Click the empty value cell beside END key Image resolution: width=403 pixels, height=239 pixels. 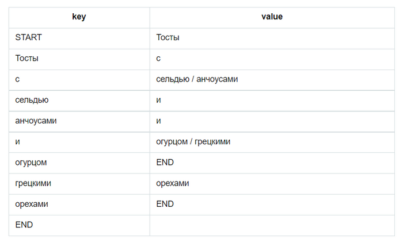coord(272,225)
